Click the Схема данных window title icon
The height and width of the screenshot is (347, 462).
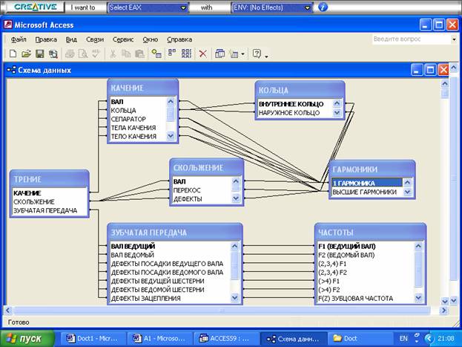coord(11,70)
